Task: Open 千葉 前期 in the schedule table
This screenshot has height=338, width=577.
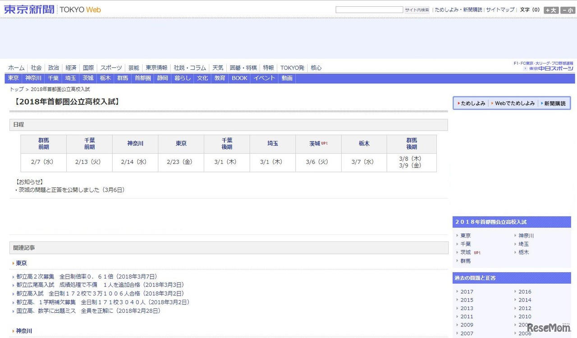Action: click(89, 144)
